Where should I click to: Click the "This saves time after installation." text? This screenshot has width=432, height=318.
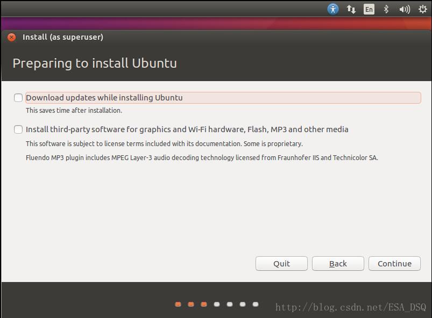click(x=74, y=110)
